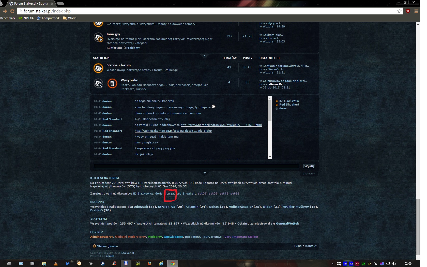This screenshot has width=427, height=267.
Task: Open the phpBB link in the footer
Action: tap(110, 256)
